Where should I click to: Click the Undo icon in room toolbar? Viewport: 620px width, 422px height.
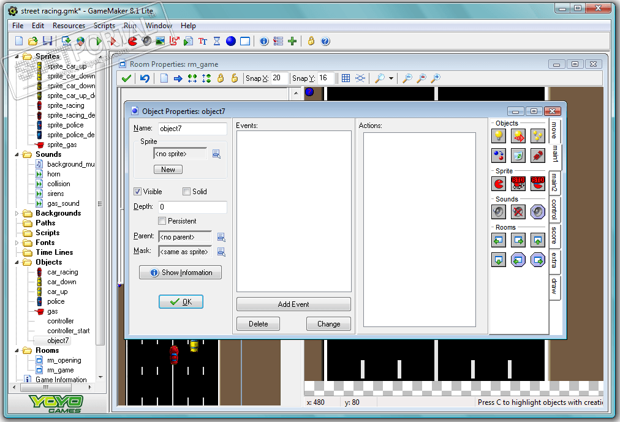[x=145, y=78]
